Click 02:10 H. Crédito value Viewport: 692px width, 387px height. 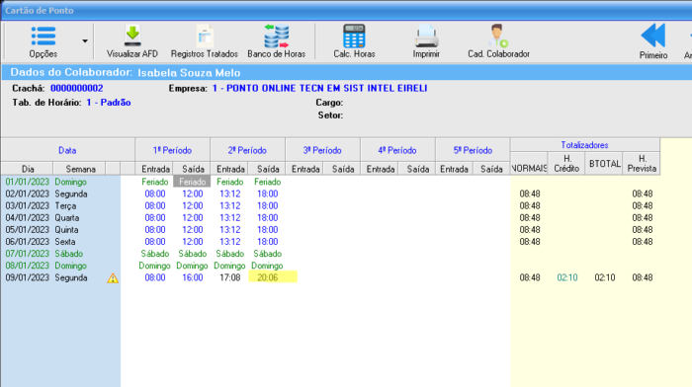pos(567,277)
